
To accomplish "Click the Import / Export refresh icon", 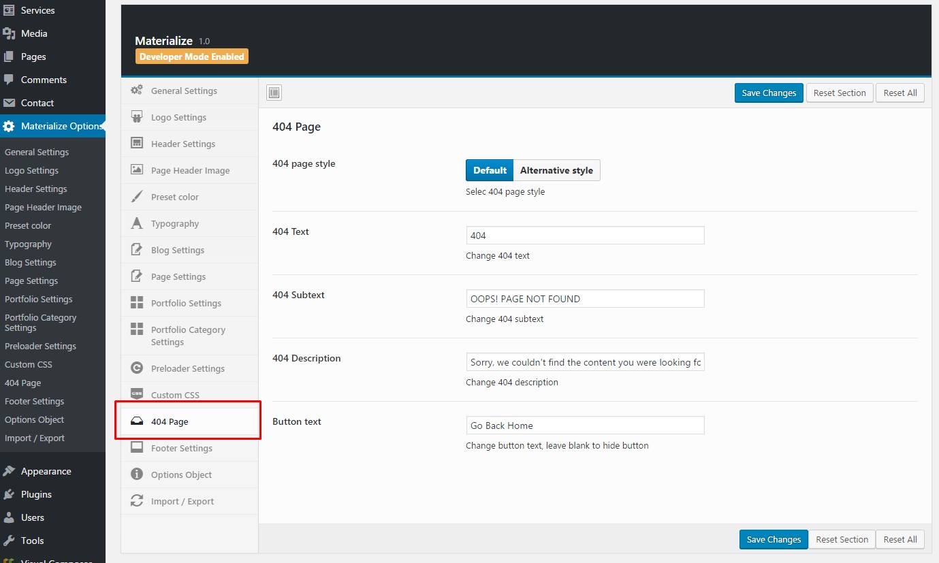I will 137,501.
